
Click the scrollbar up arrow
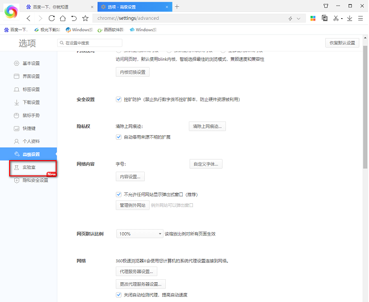click(x=365, y=37)
